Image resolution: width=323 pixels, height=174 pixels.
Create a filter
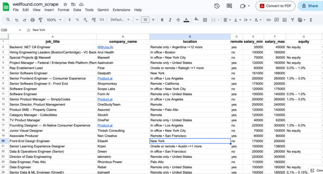coord(292,20)
